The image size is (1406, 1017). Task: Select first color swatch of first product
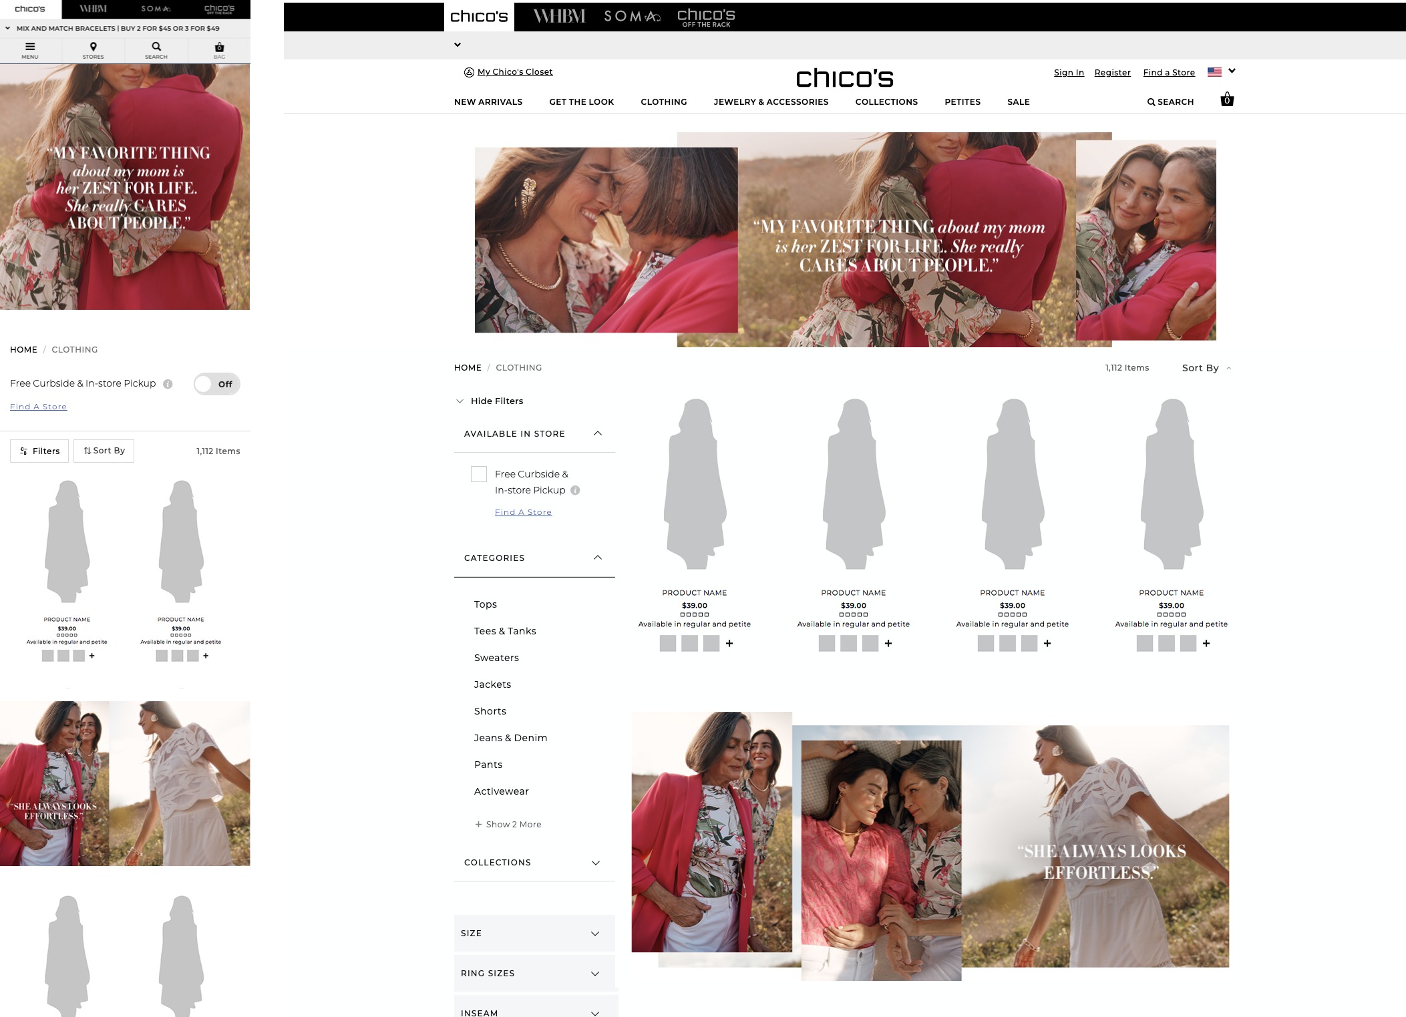coord(667,643)
